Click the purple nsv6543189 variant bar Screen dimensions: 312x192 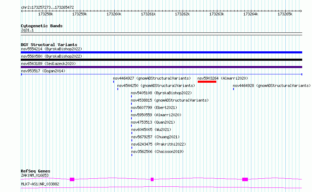[161, 67]
